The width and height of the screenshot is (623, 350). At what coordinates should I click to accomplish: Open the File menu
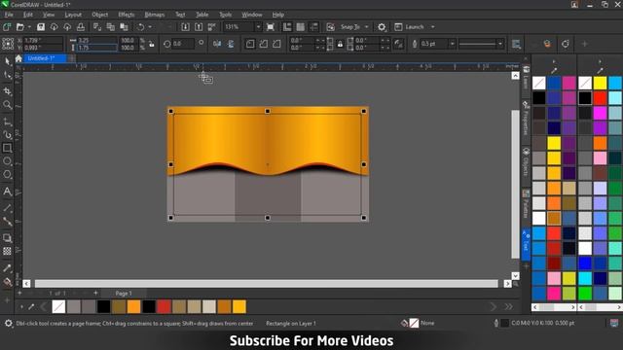pos(9,15)
